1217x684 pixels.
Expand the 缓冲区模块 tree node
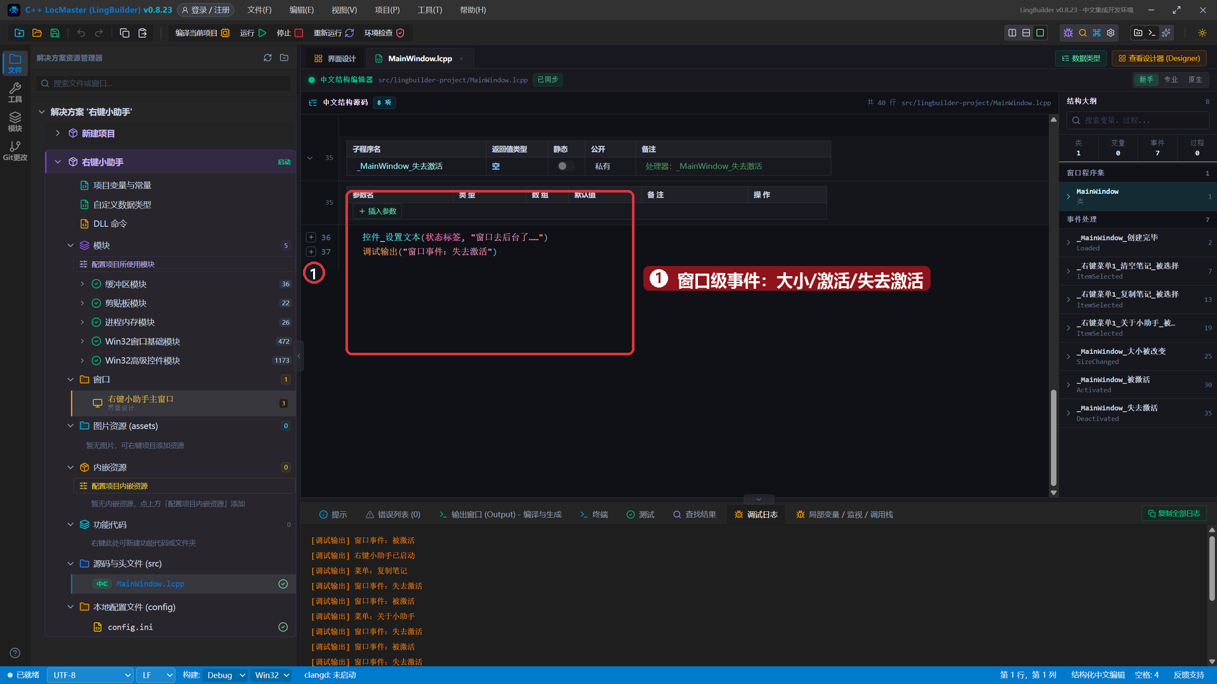[x=82, y=284]
